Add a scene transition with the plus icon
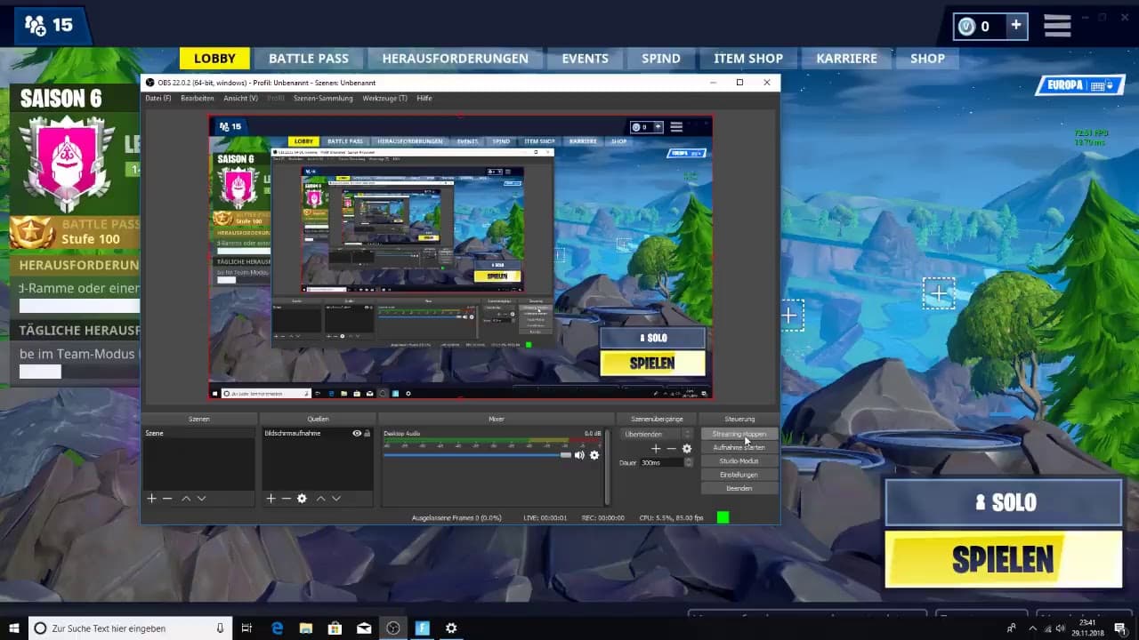This screenshot has height=640, width=1139. (x=656, y=449)
